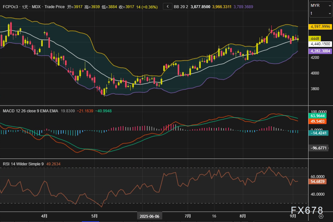Click the RSI 14 Wilder indicator label
Screen dimensions: 333x222
(23, 164)
